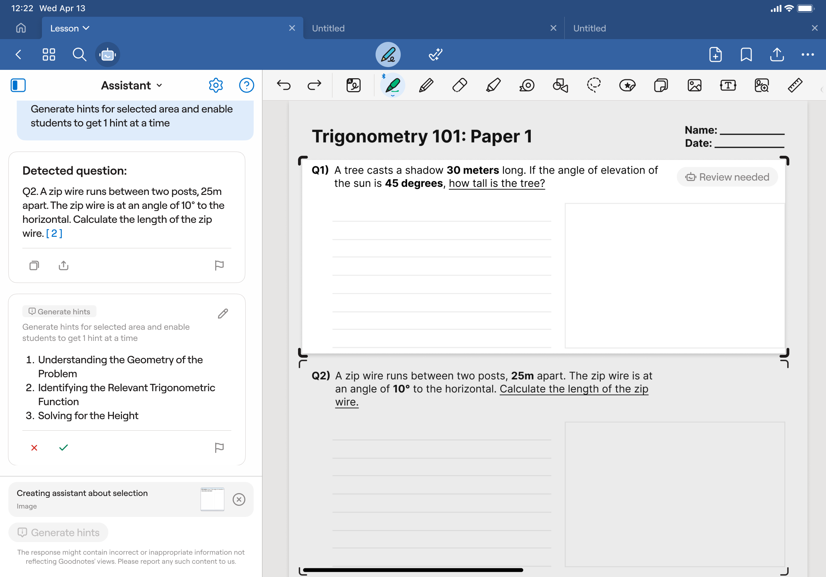Click the add page icon
Image resolution: width=826 pixels, height=577 pixels.
click(x=715, y=55)
